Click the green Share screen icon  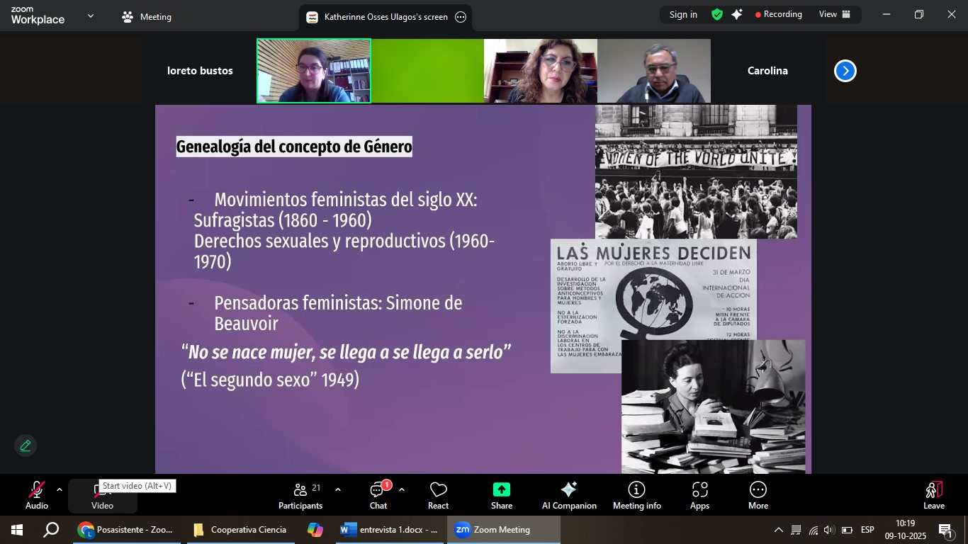pyautogui.click(x=502, y=490)
